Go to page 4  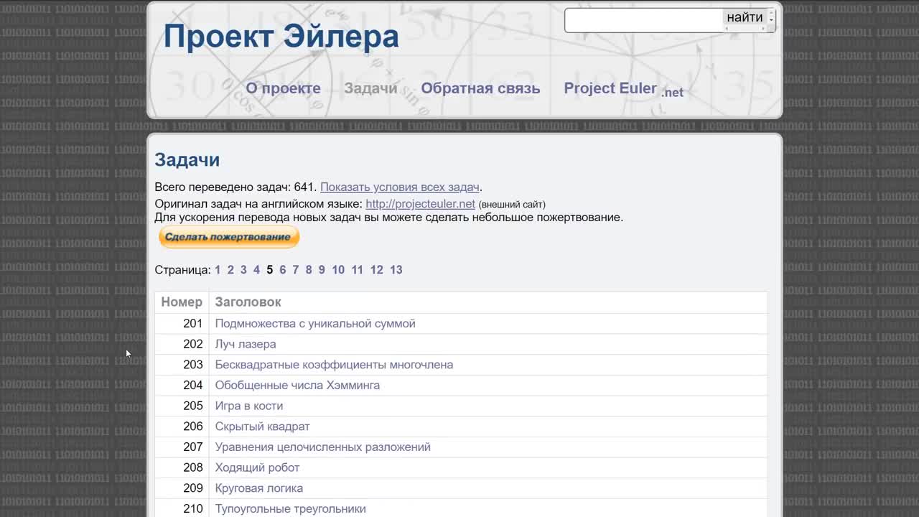tap(256, 270)
